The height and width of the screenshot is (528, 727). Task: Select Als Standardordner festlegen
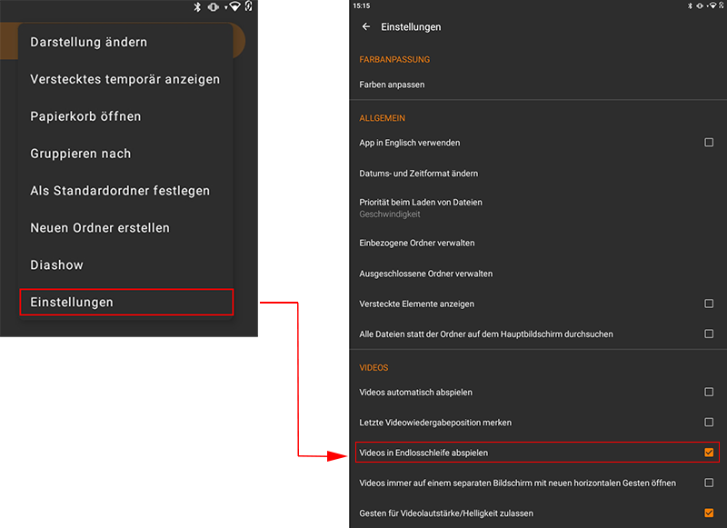click(125, 191)
